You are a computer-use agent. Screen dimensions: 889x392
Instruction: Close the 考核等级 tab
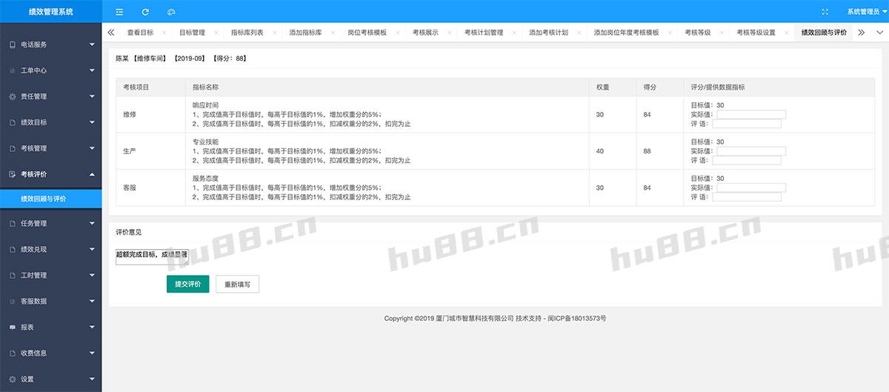tap(721, 33)
